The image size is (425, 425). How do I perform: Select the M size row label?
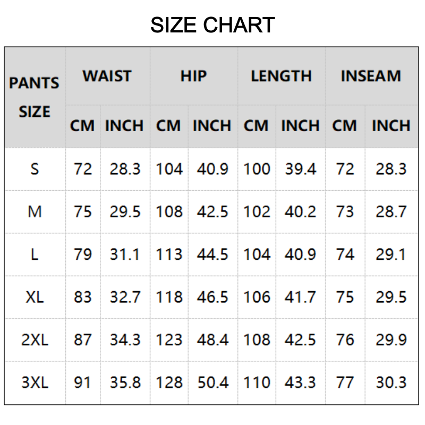35,212
